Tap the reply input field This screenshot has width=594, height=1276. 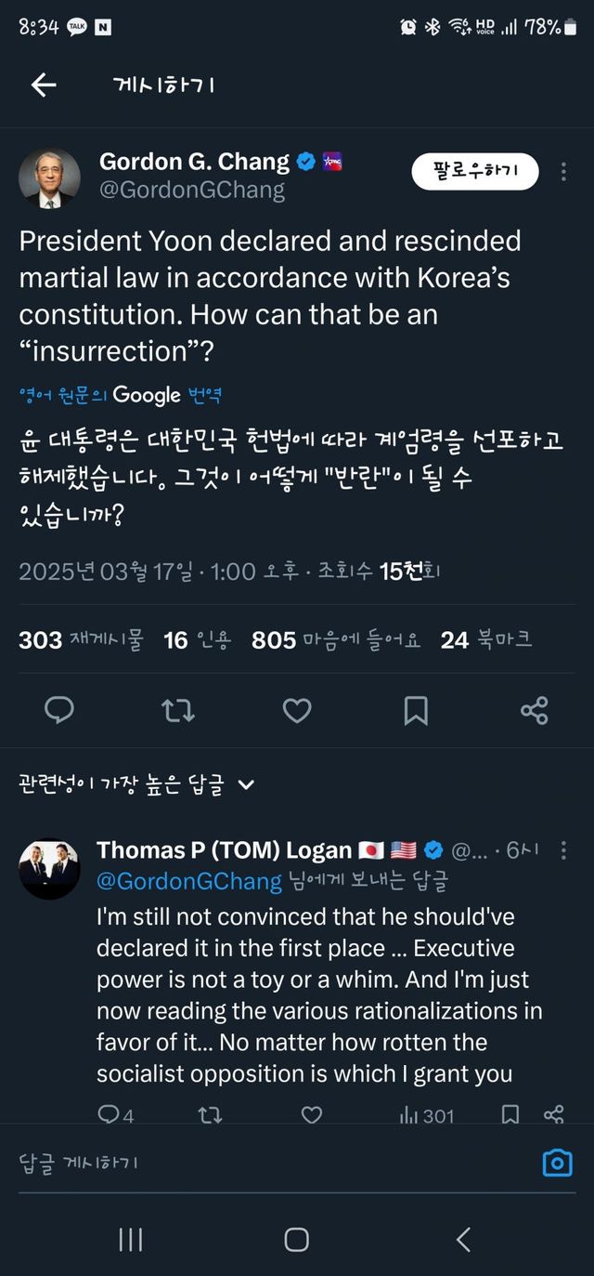click(260, 1162)
